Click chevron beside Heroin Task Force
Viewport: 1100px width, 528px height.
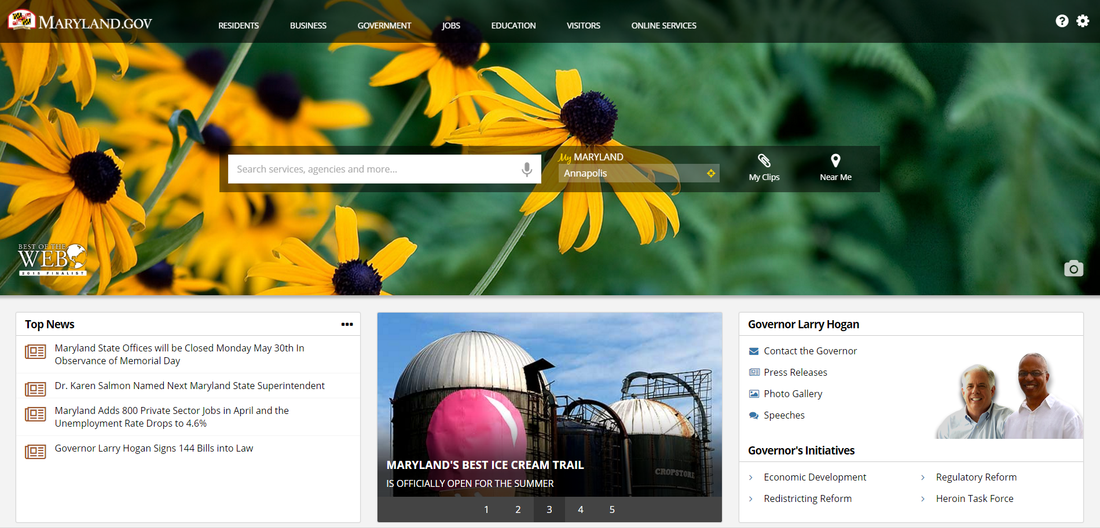pyautogui.click(x=923, y=498)
